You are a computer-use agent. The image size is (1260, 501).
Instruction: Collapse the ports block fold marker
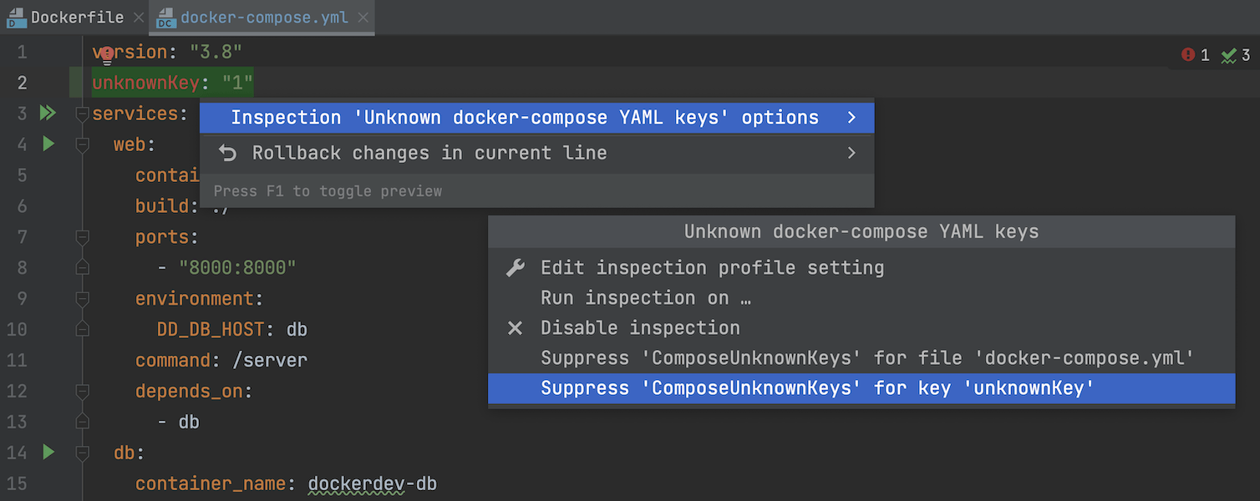click(82, 237)
